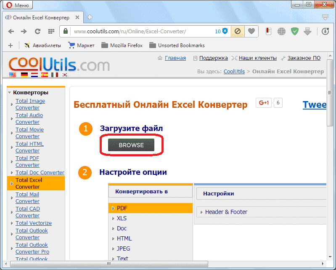Click the vertical page scrollbar thumb
Viewport: 336px width, 270px height.
pyautogui.click(x=330, y=93)
